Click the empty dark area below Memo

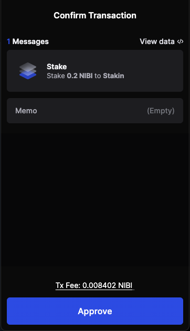[95, 194]
